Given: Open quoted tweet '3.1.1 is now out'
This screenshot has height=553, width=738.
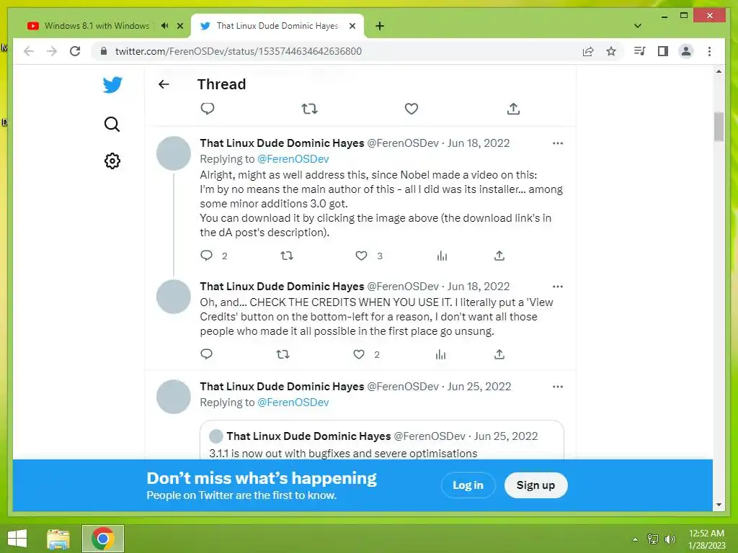Looking at the screenshot, I should [382, 441].
